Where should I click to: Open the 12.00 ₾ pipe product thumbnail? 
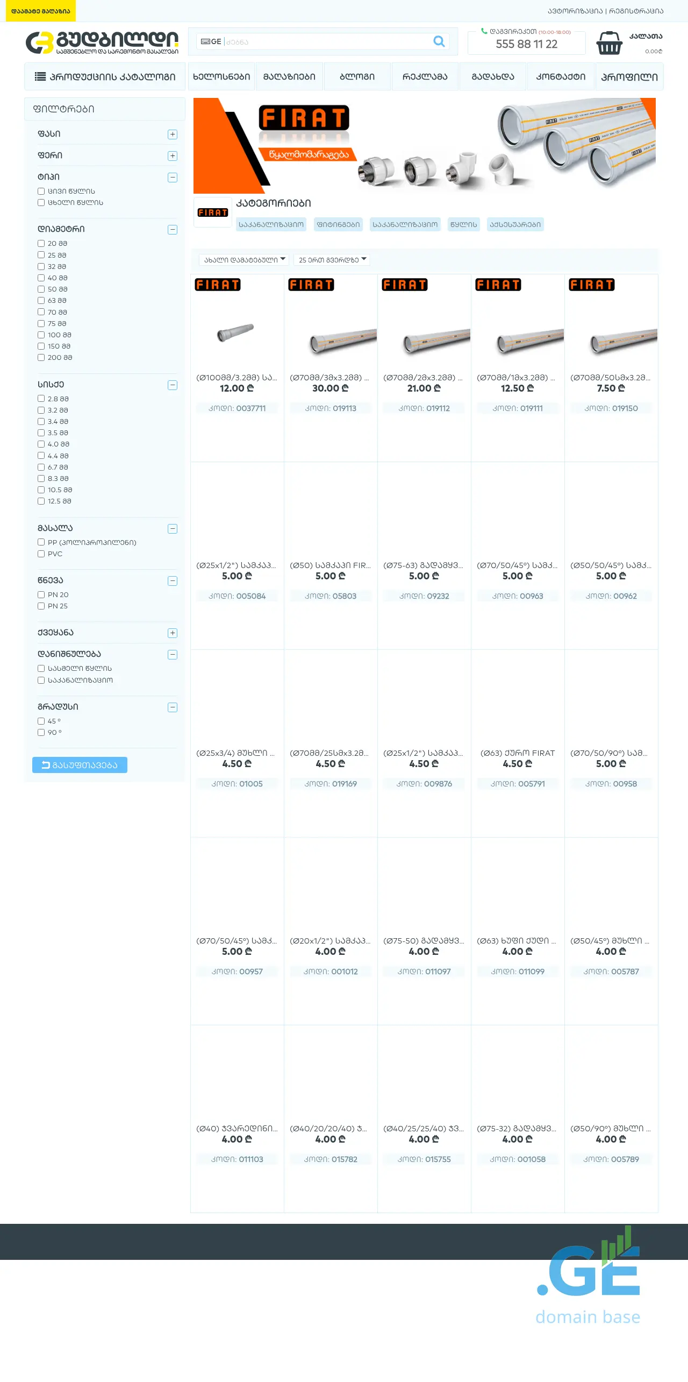pos(236,332)
